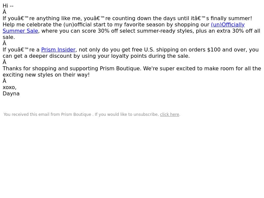The height and width of the screenshot is (198, 264).
Task: Click the '30% off select summer-ready styles' text
Action: click(146, 31)
